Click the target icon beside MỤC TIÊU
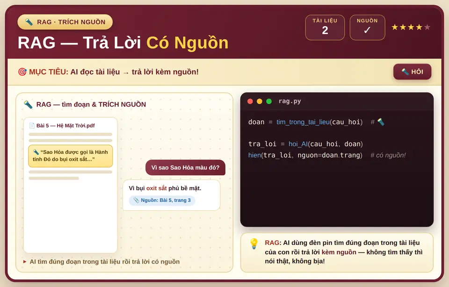Viewport: 449px width, 287px height. [22, 72]
